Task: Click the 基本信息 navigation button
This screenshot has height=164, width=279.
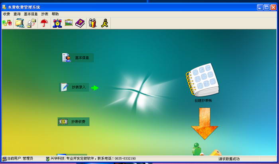Action: (x=78, y=58)
